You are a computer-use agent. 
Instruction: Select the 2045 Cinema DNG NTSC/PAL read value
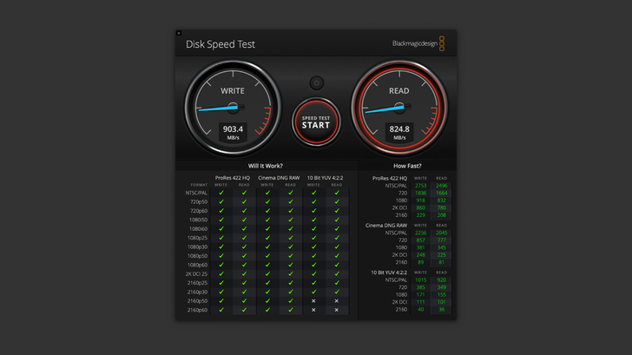pyautogui.click(x=442, y=233)
